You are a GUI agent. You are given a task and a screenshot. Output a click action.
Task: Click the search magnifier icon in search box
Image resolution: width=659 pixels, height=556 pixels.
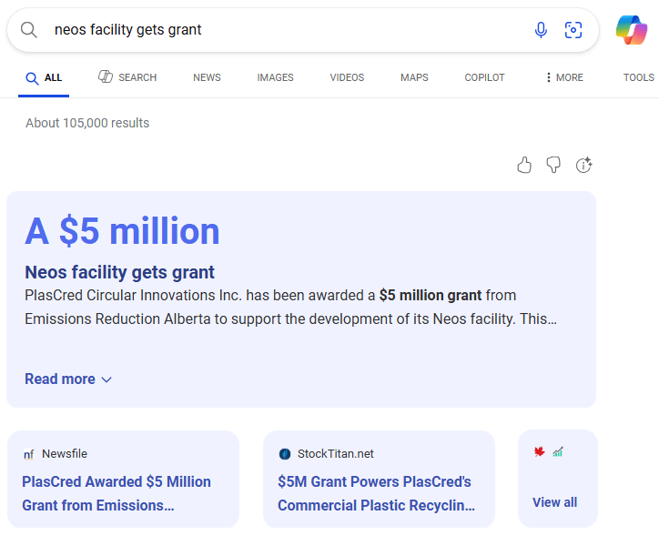pyautogui.click(x=29, y=30)
